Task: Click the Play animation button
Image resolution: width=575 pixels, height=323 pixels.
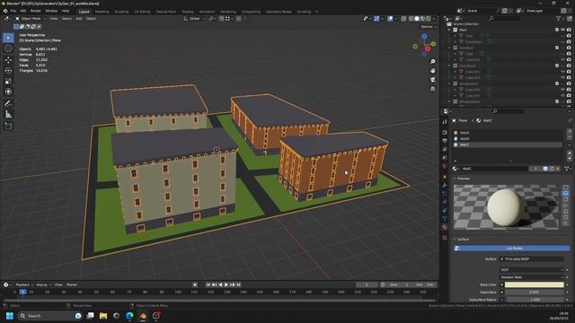Action: coord(226,284)
